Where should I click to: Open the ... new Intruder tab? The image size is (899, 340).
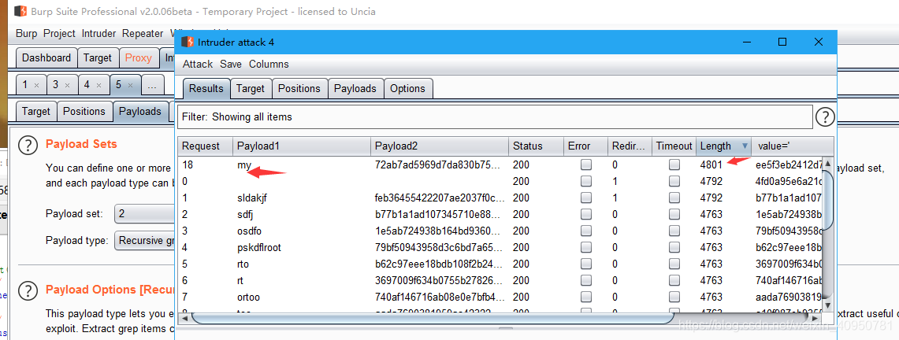click(151, 85)
